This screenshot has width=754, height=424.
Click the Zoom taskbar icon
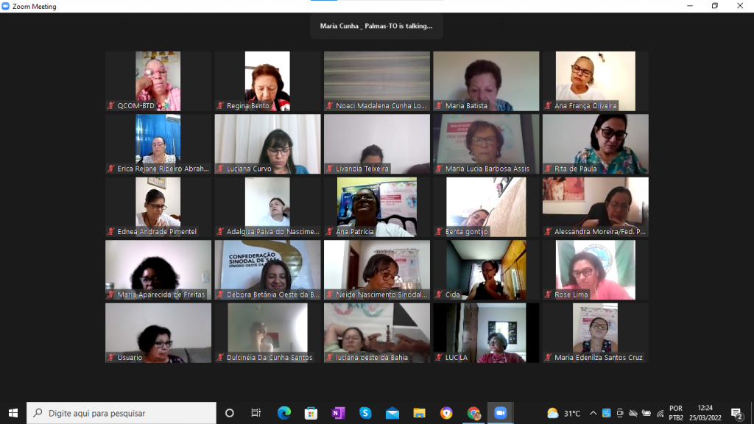(x=501, y=413)
